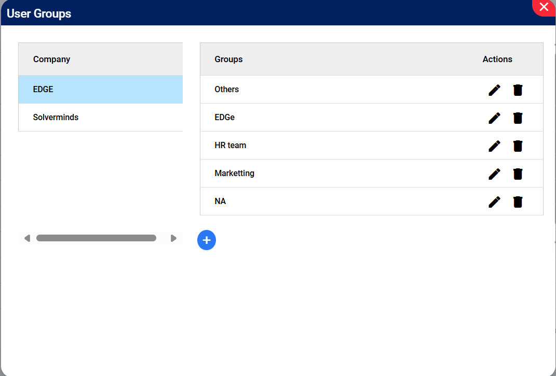This screenshot has height=376, width=556.
Task: Delete the HR team group
Action: click(x=518, y=146)
